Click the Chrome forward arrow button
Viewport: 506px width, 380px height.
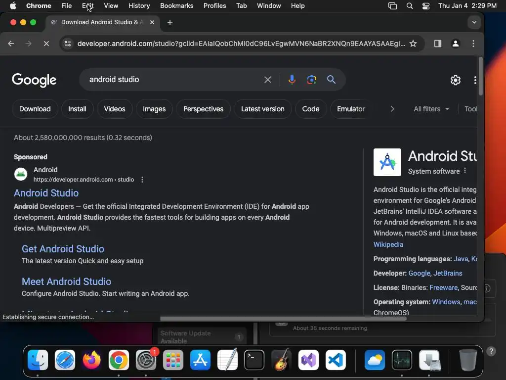[28, 44]
